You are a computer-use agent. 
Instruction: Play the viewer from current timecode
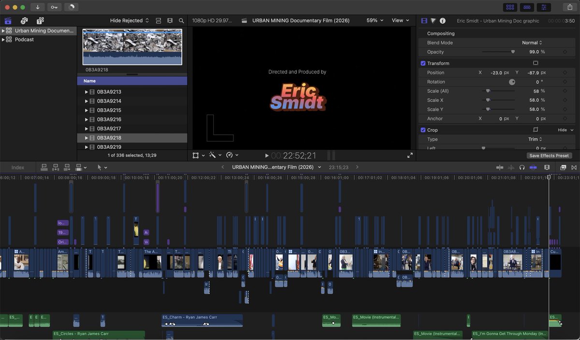pyautogui.click(x=267, y=156)
